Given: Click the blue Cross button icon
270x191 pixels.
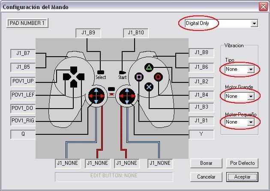Looking at the screenshot, I should (x=149, y=87).
